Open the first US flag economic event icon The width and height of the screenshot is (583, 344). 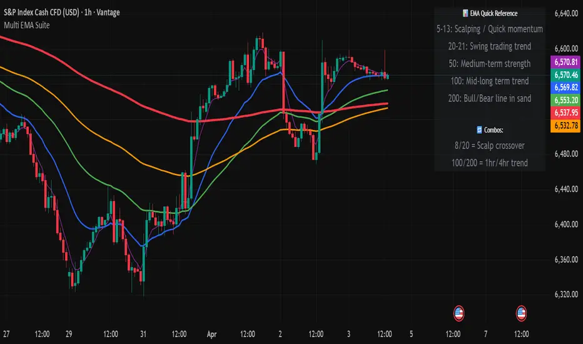(459, 313)
